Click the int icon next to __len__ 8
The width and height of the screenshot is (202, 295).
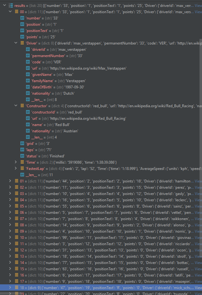click(28, 99)
